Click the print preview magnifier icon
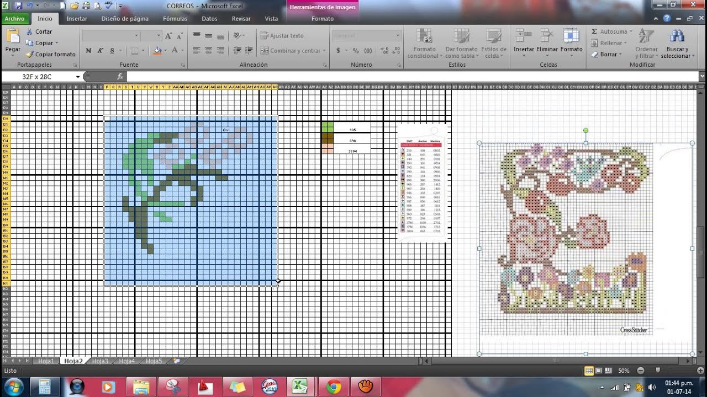Viewport: 707px width, 397px height. click(97, 6)
